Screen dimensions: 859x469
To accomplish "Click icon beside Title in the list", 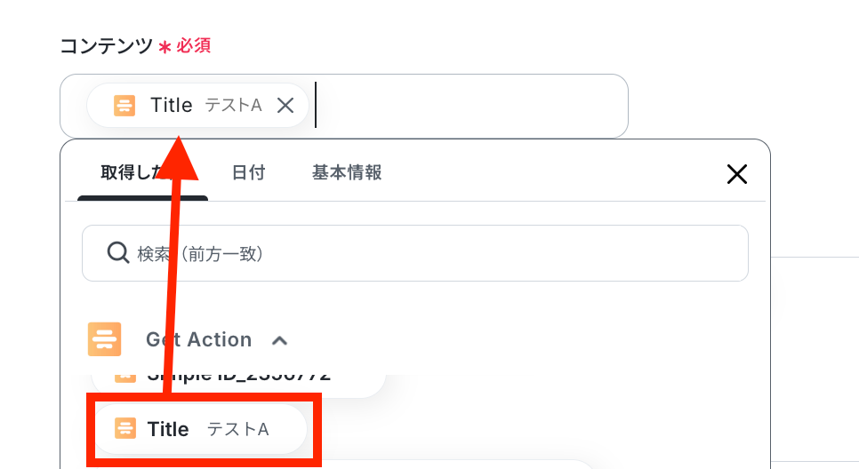I will (x=125, y=429).
